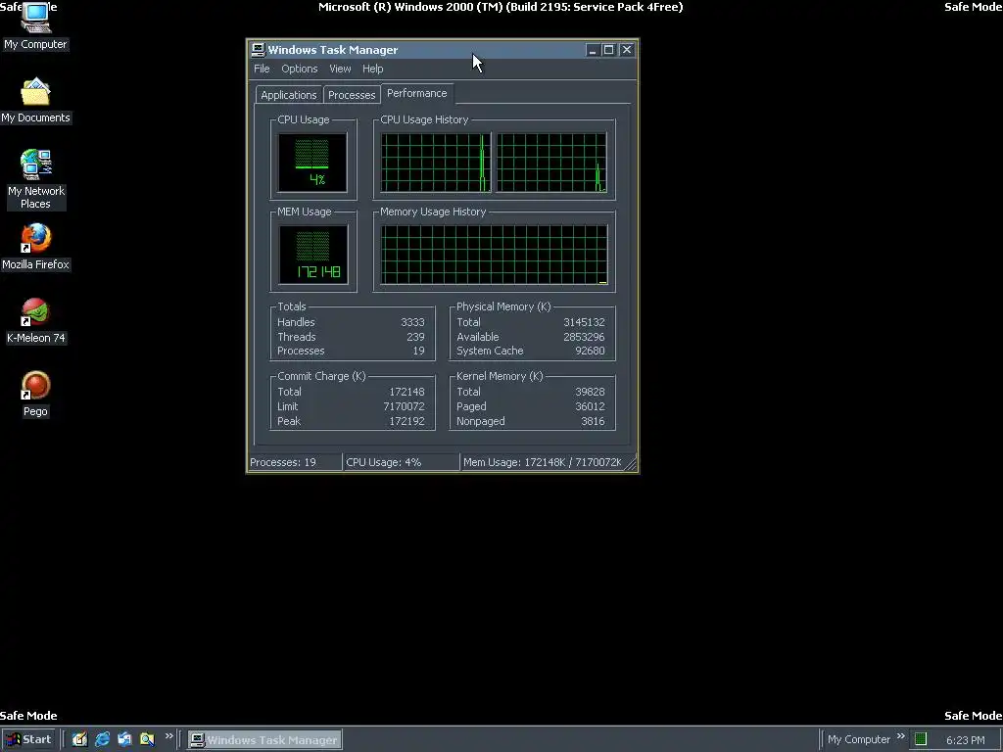
Task: Click Threads value 239
Action: coord(415,337)
